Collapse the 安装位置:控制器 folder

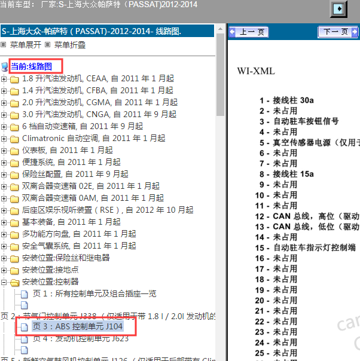click(4, 282)
